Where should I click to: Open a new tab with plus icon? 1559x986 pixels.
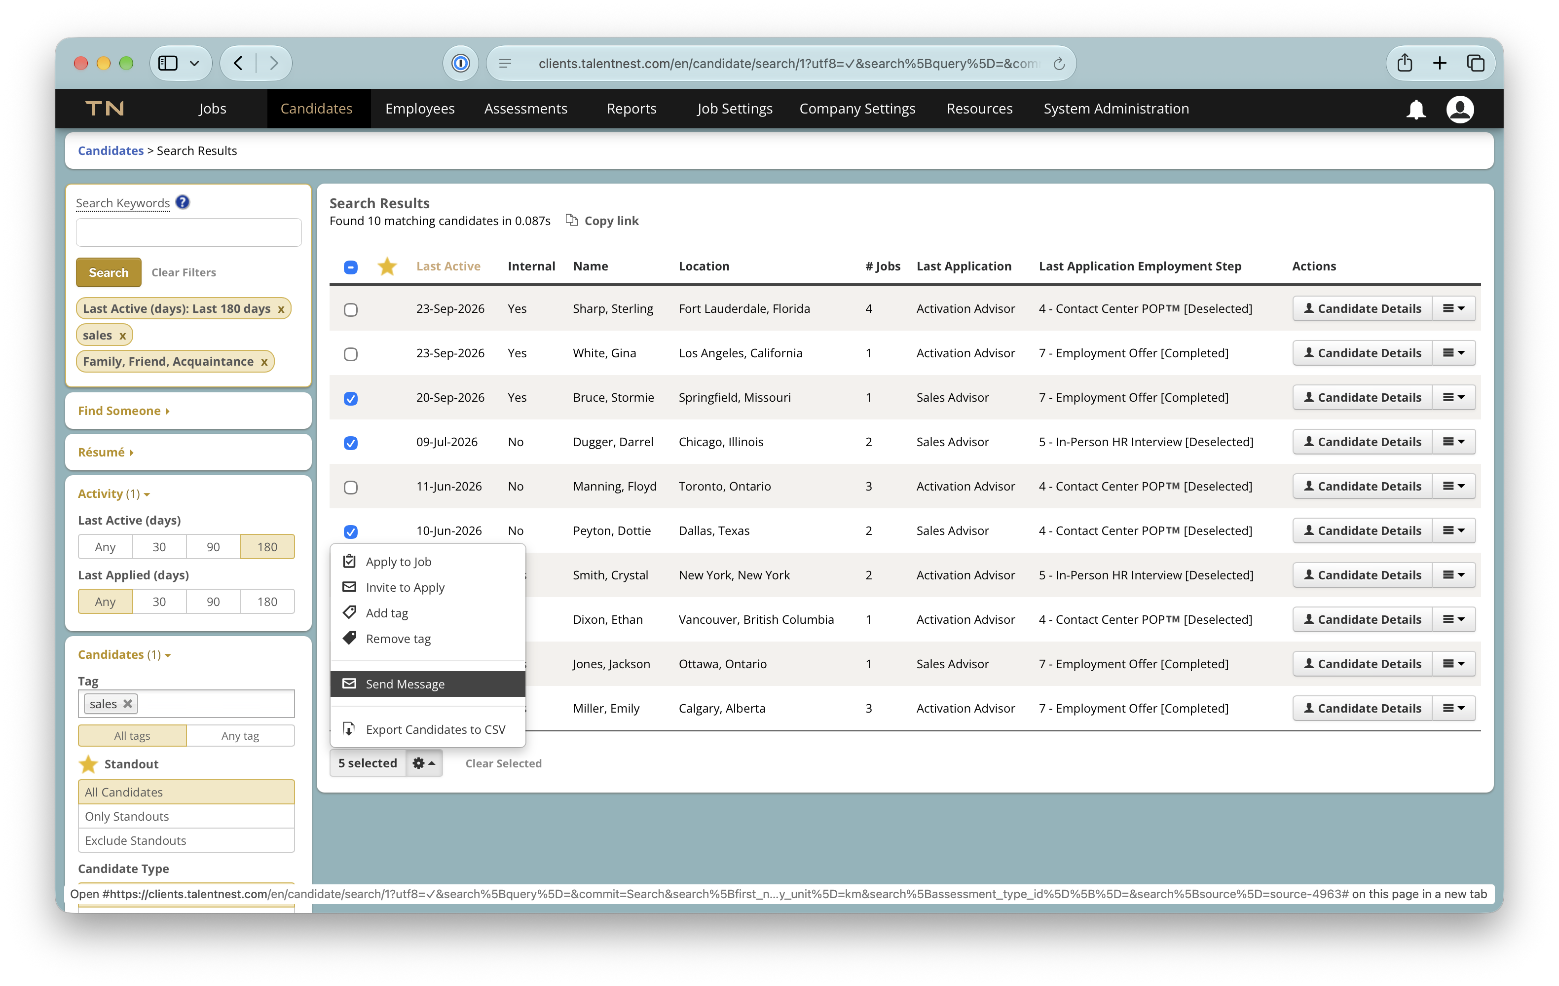(1439, 63)
